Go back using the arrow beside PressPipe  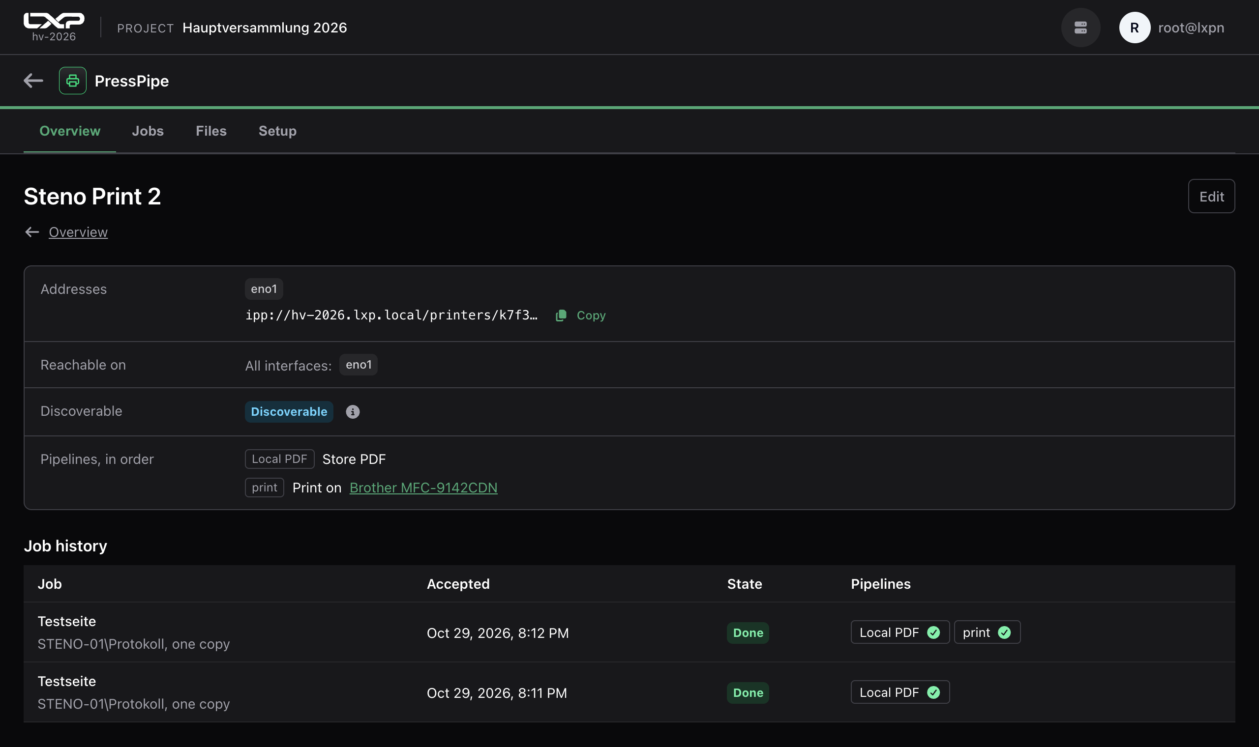(33, 81)
